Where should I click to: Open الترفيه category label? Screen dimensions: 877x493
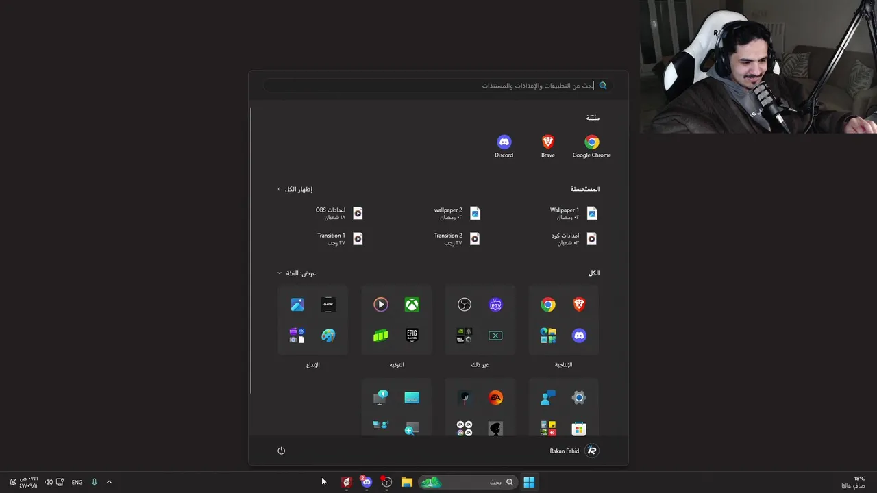tap(397, 365)
